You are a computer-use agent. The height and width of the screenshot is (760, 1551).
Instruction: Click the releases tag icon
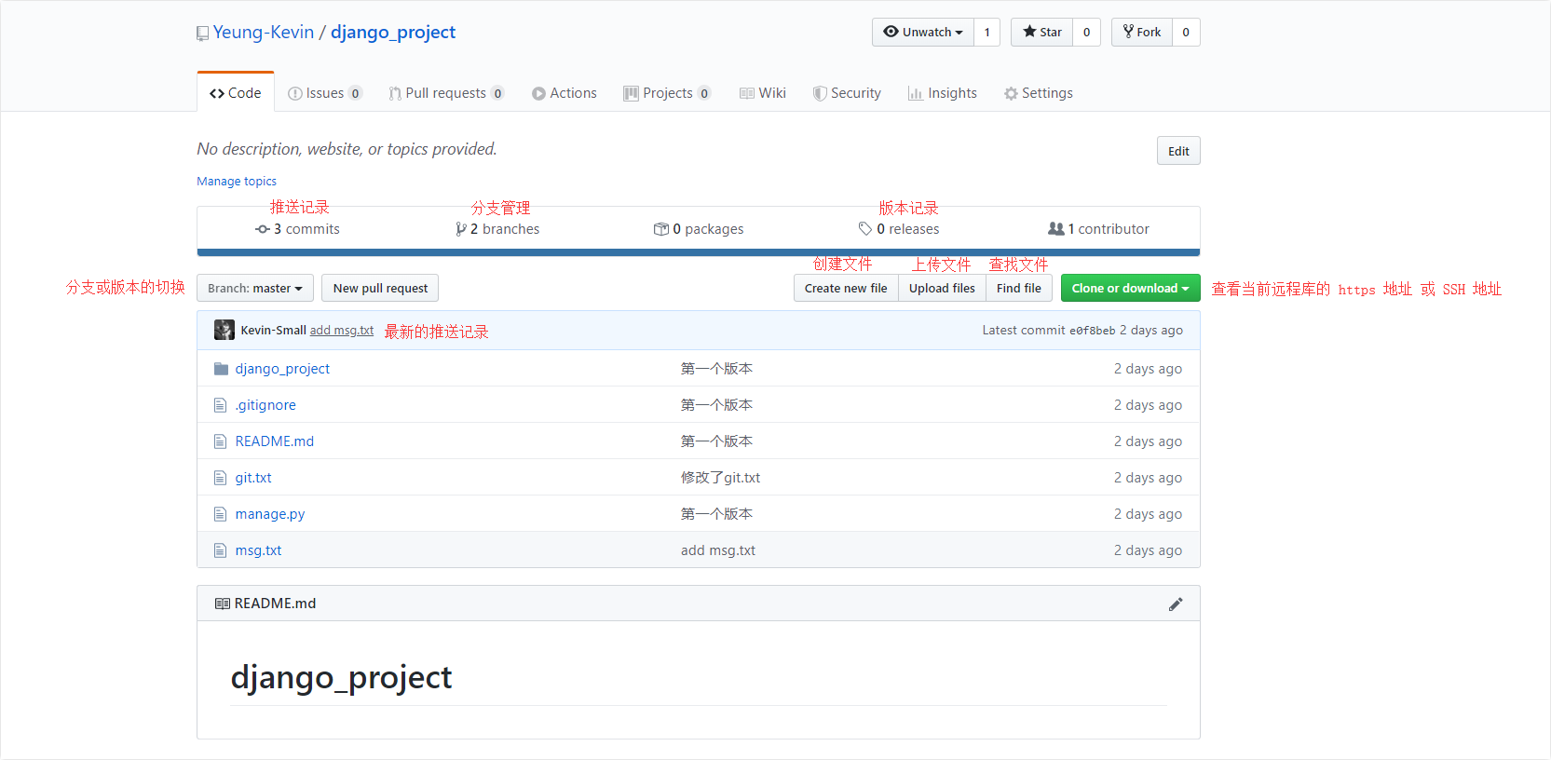coord(865,229)
